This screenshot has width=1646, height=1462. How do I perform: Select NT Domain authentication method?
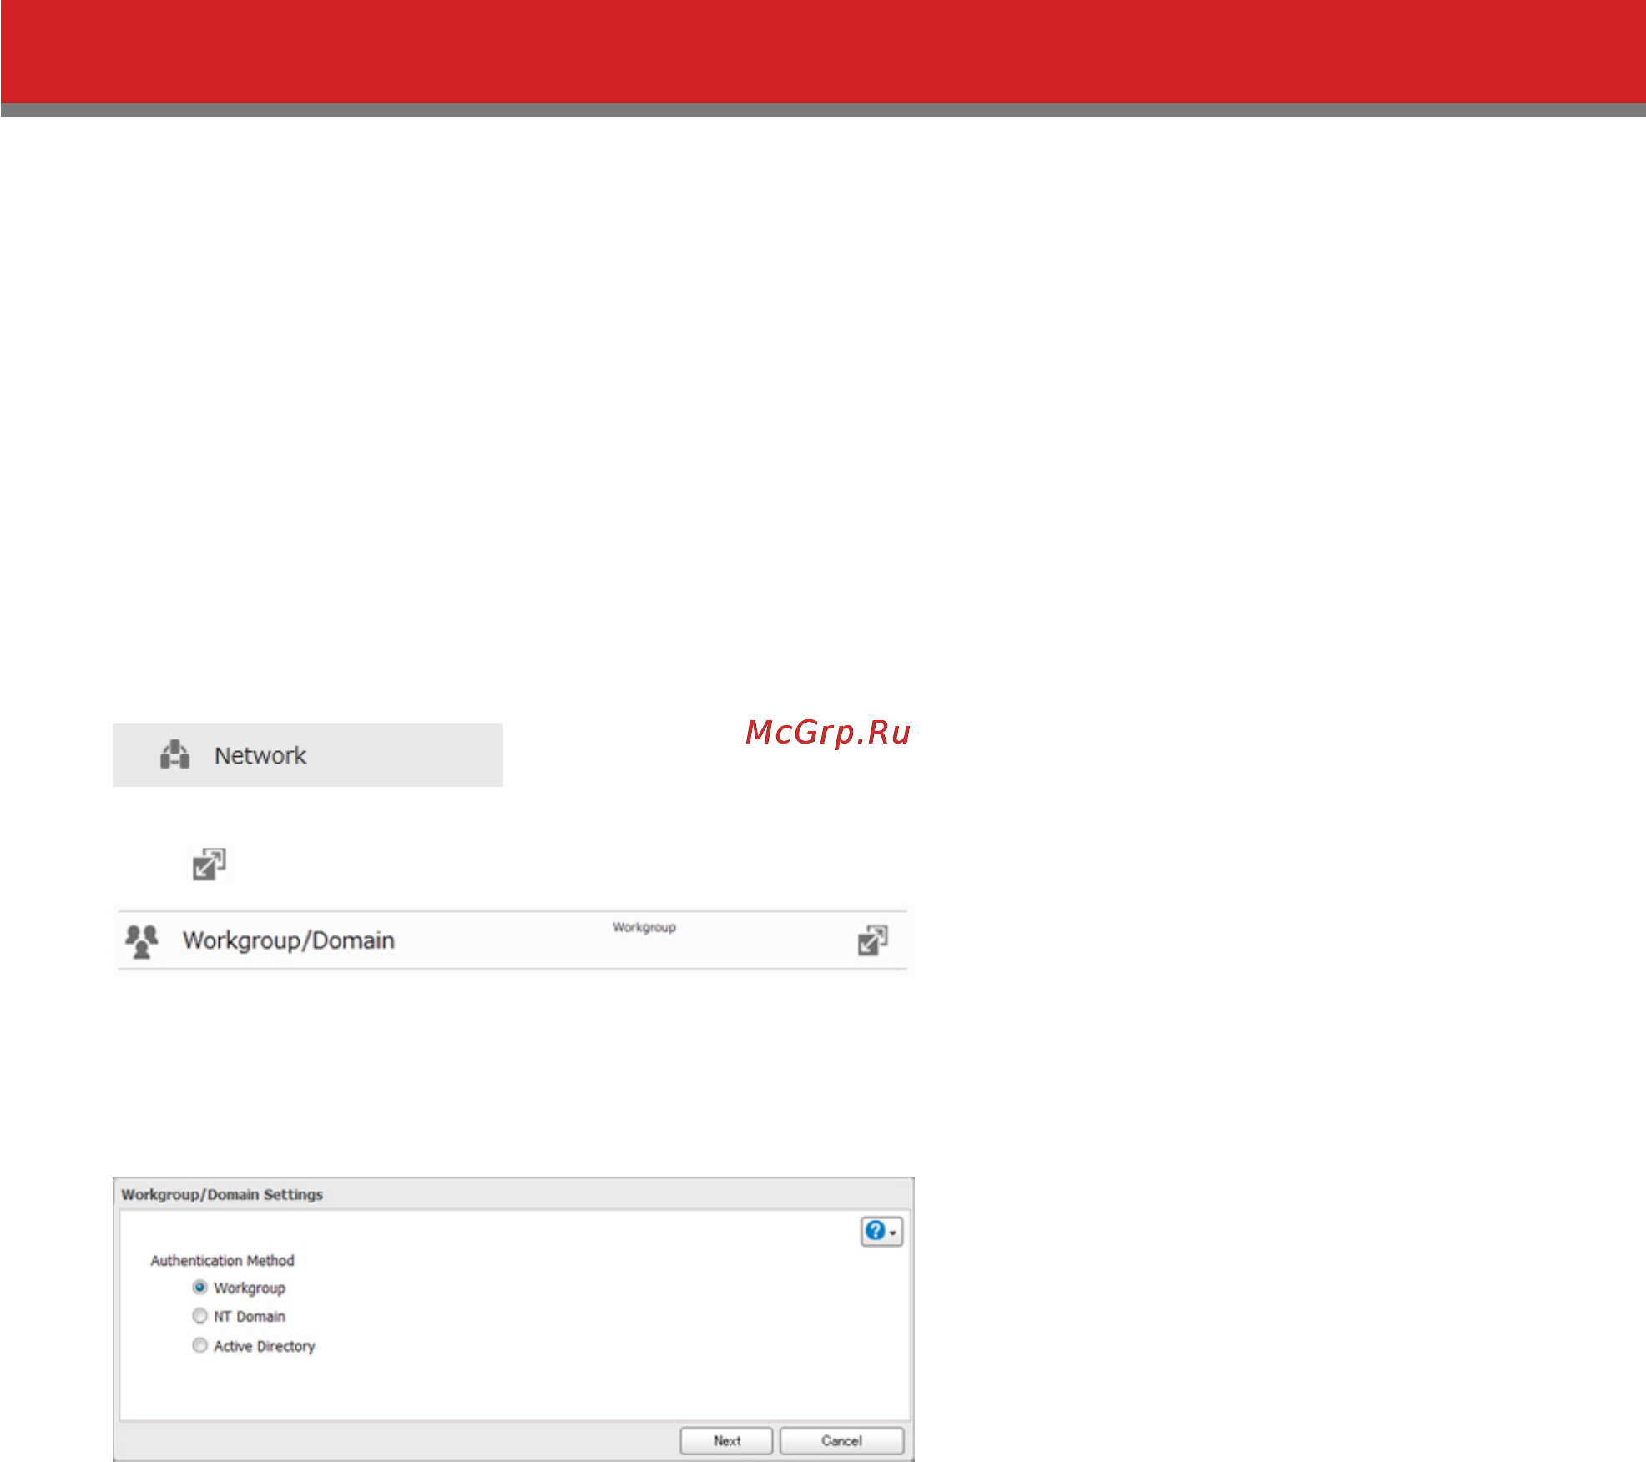(x=199, y=1316)
